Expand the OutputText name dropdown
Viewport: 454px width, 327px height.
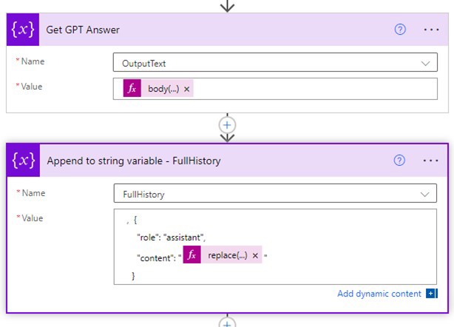(424, 64)
